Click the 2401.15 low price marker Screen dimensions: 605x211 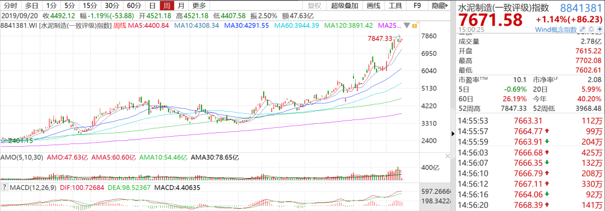coord(21,141)
